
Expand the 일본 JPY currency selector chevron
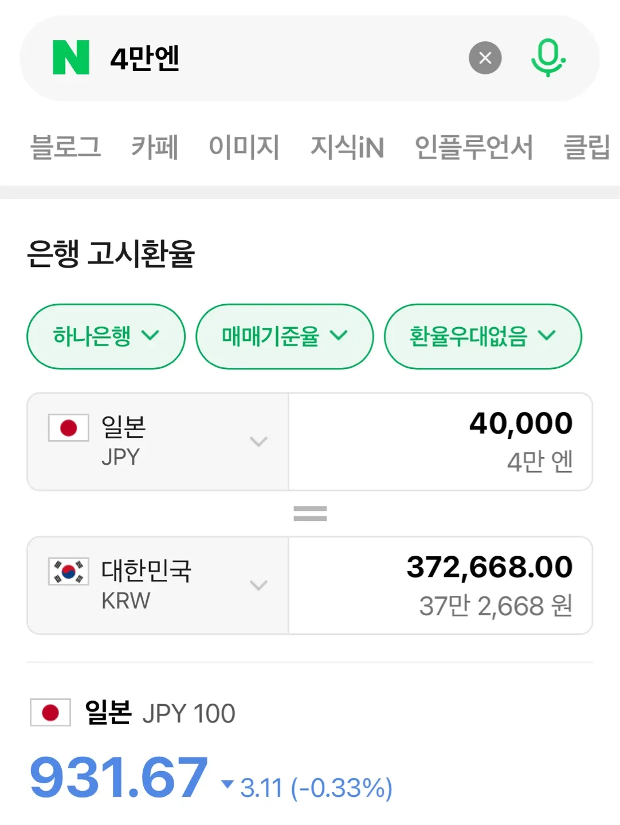[x=258, y=442]
